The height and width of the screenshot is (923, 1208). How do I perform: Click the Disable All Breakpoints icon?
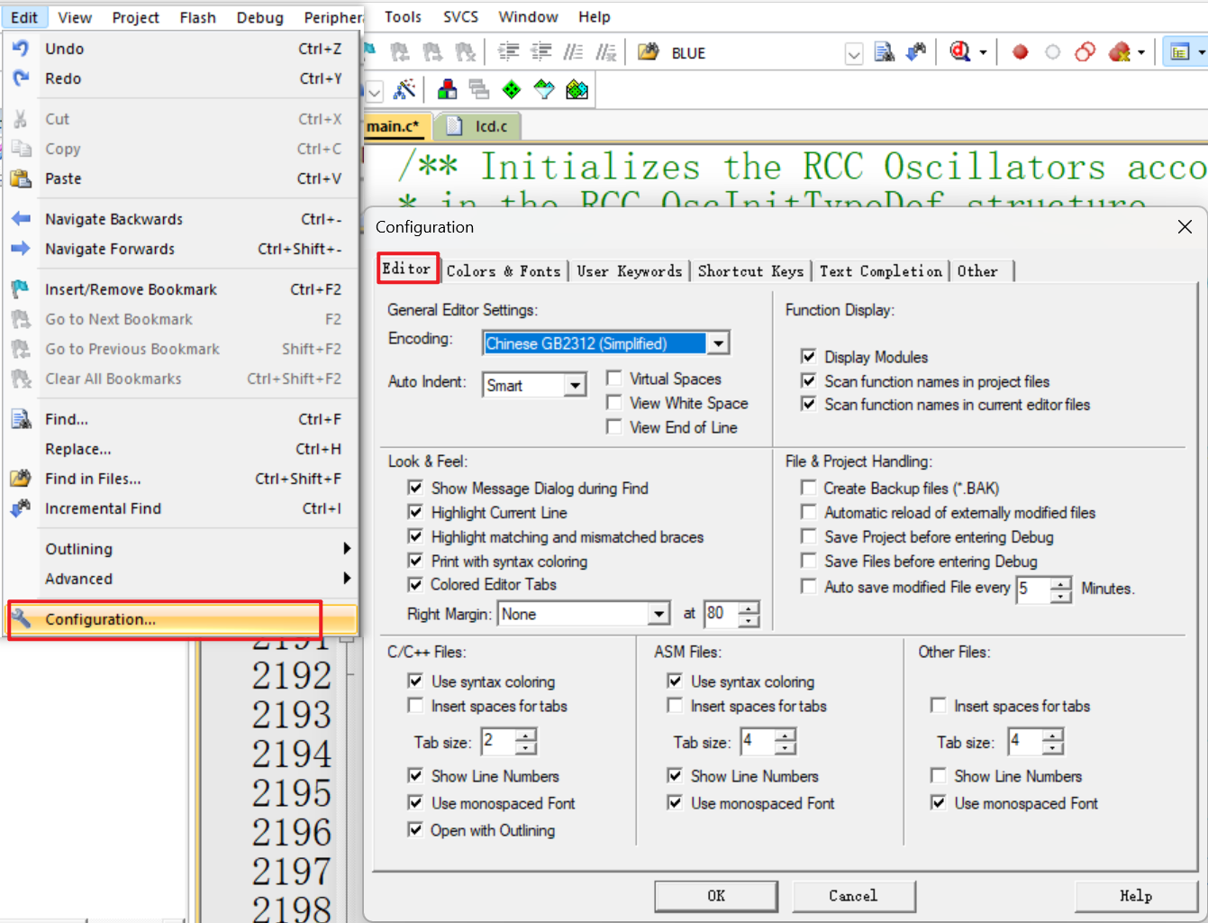pyautogui.click(x=1085, y=52)
